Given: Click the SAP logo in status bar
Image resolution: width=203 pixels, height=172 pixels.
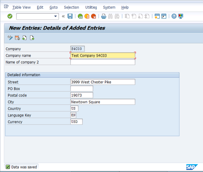Looking at the screenshot, I should pos(192,167).
